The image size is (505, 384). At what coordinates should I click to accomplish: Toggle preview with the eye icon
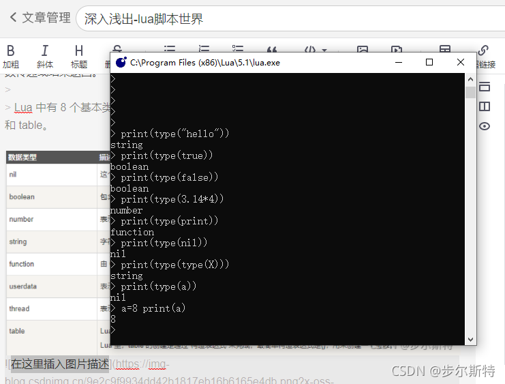pyautogui.click(x=485, y=126)
